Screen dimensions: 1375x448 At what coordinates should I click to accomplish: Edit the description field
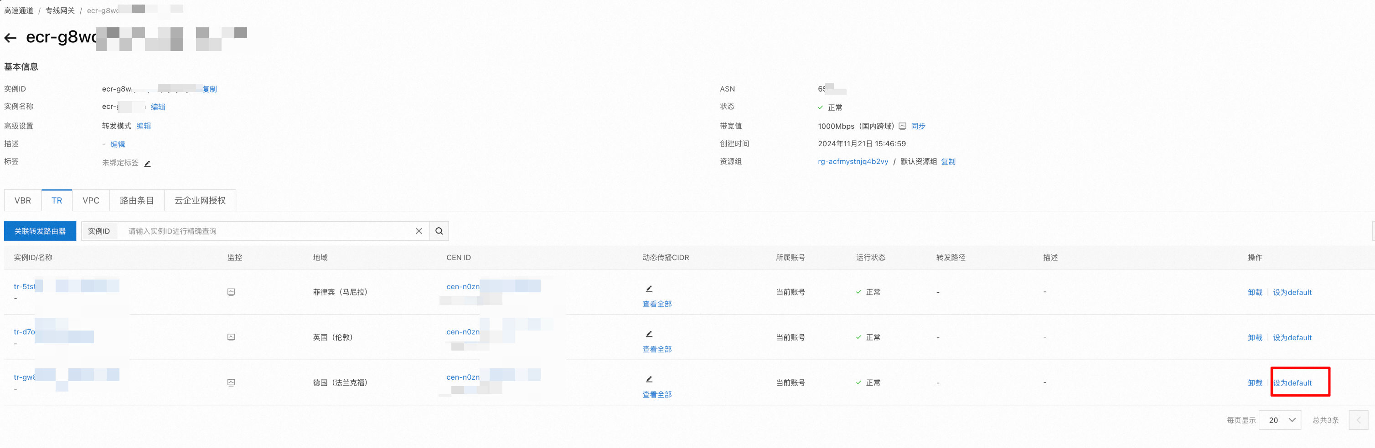point(118,144)
